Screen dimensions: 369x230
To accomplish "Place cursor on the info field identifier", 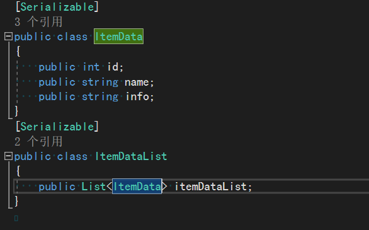I will click(137, 96).
